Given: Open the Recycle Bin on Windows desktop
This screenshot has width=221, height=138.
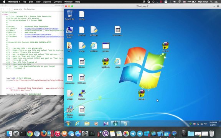Looking at the screenshot, I should (x=69, y=15).
